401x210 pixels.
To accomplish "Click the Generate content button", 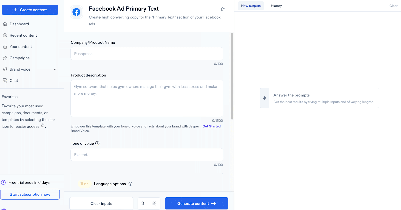I will (196, 203).
